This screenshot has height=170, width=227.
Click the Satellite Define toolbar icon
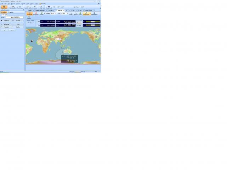pyautogui.click(x=28, y=7)
